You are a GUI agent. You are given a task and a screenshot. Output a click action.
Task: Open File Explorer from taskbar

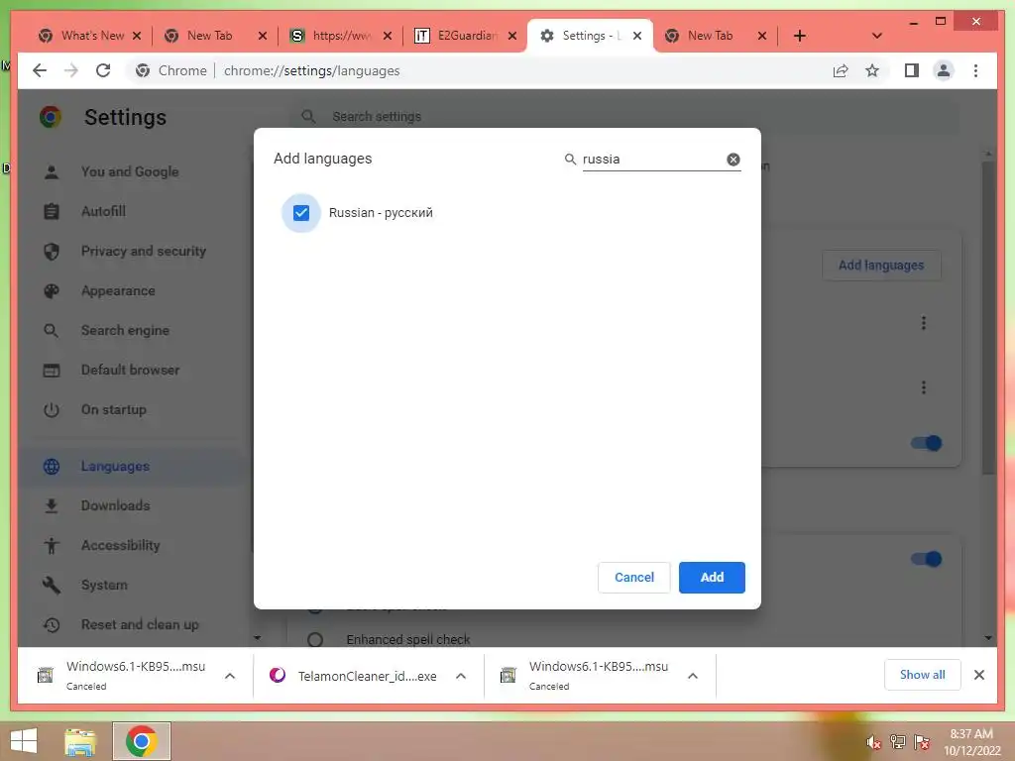point(80,741)
